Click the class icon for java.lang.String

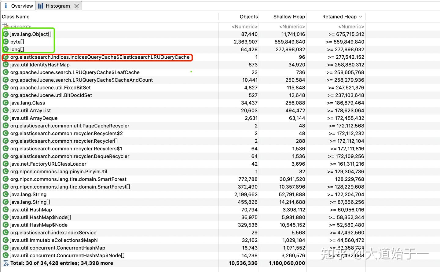(x=5, y=194)
